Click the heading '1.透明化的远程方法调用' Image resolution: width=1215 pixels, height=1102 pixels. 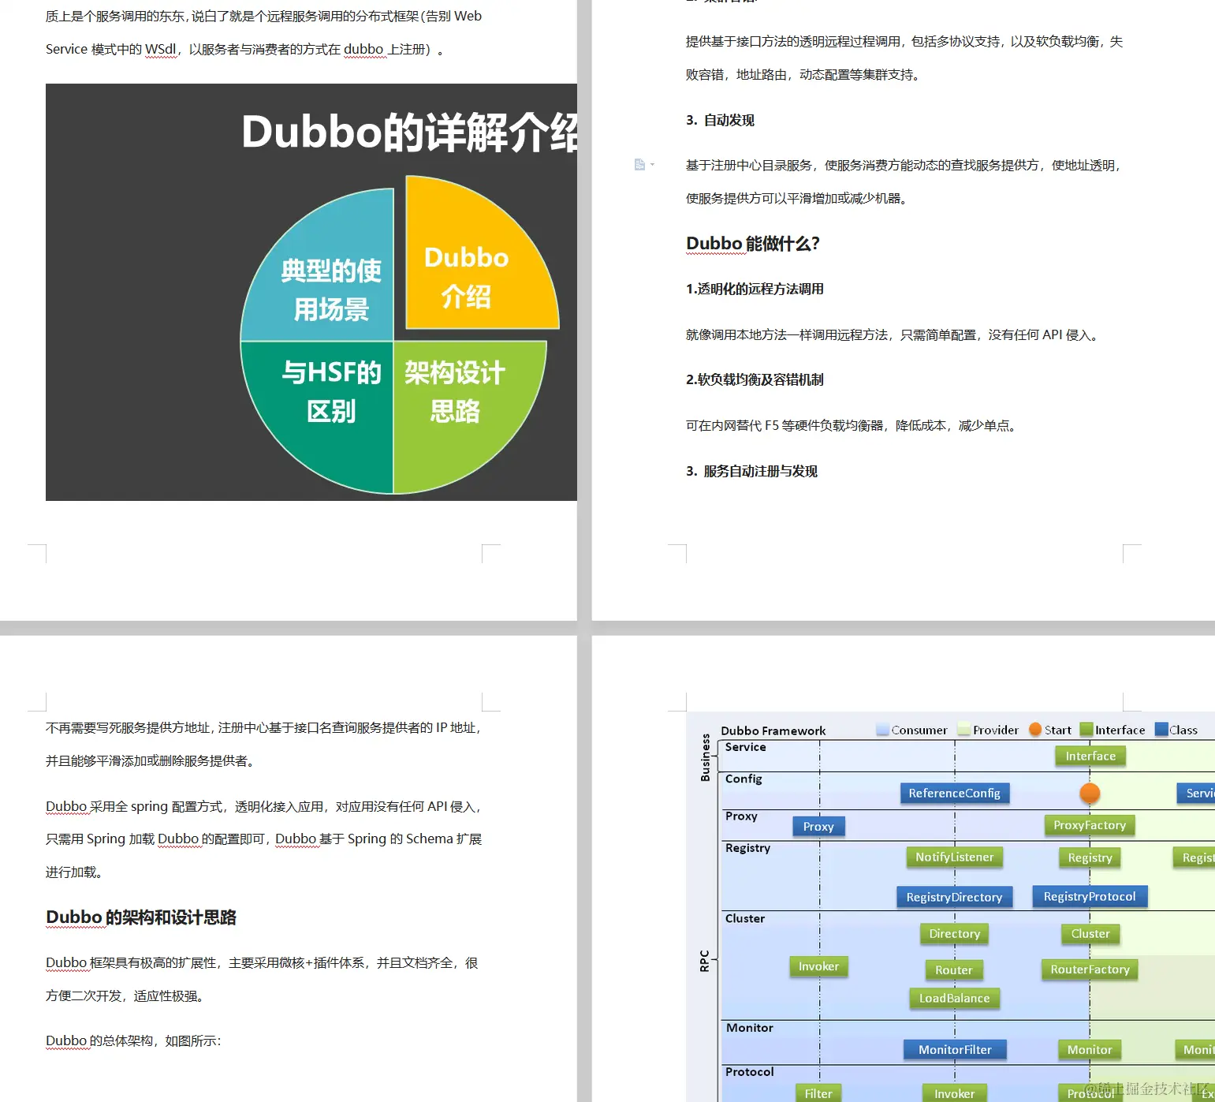(x=755, y=289)
